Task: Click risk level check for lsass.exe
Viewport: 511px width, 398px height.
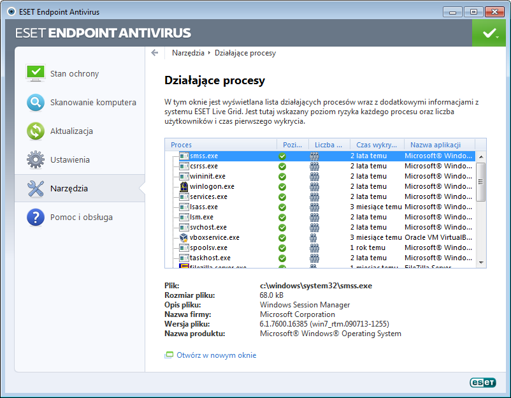Action: coord(282,207)
